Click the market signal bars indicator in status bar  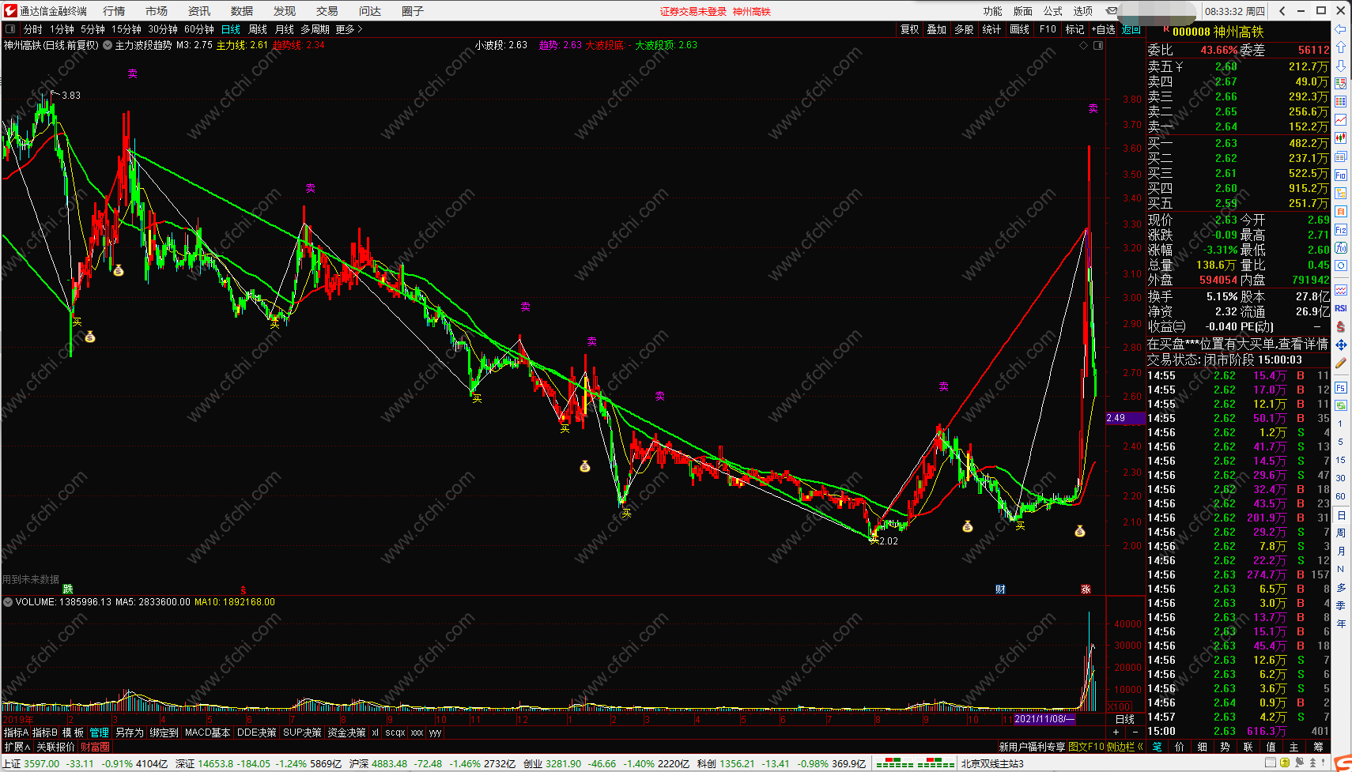[x=916, y=763]
